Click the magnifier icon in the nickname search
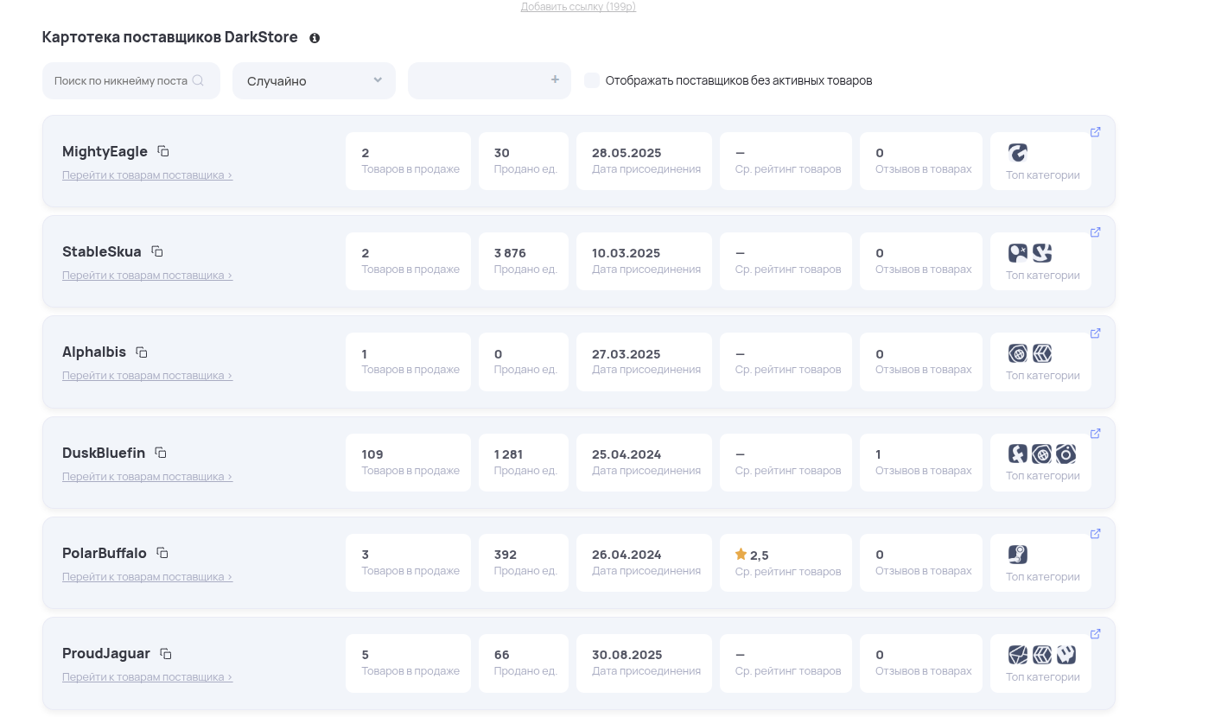1215x717 pixels. [x=198, y=80]
